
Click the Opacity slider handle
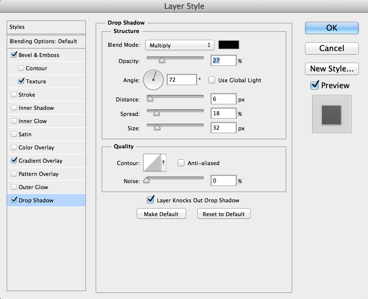[x=162, y=61]
